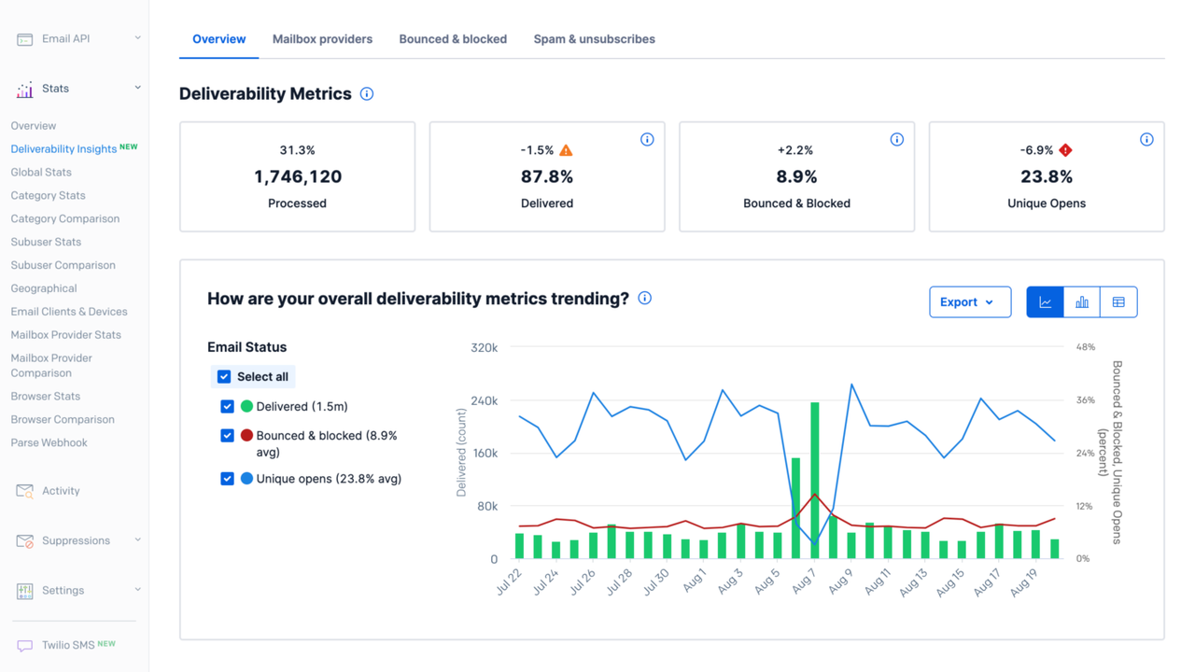Image resolution: width=1195 pixels, height=672 pixels.
Task: Uncheck the Select all checkbox
Action: coord(224,377)
